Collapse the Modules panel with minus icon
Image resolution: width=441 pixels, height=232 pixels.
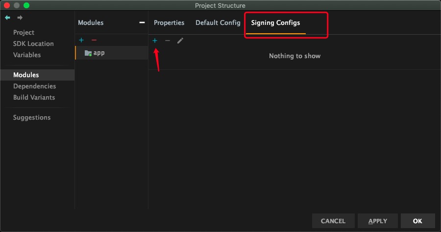point(142,22)
